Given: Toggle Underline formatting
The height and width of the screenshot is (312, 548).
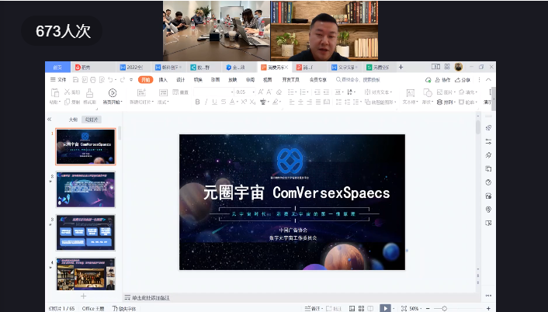Looking at the screenshot, I should (214, 102).
